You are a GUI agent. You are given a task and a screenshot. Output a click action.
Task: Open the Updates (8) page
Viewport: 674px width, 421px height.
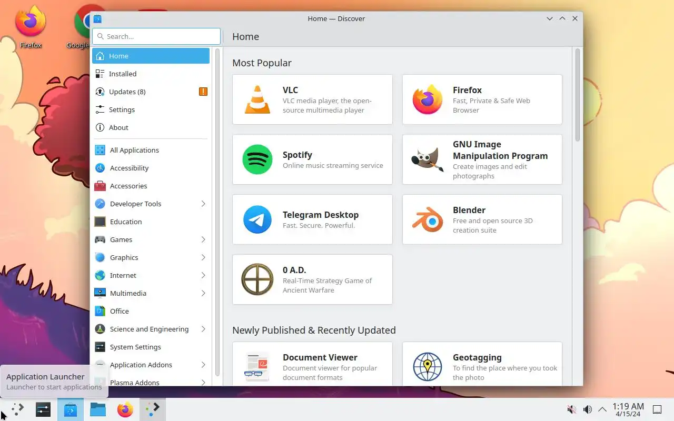(151, 92)
